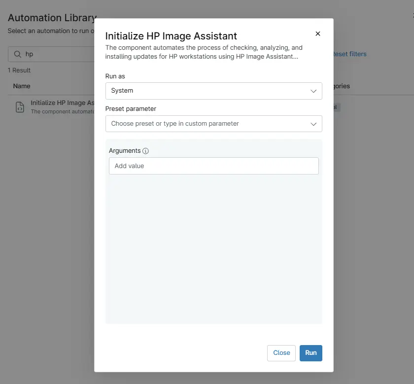The image size is (414, 384).
Task: Click the Close button in dialog footer
Action: pyautogui.click(x=281, y=353)
